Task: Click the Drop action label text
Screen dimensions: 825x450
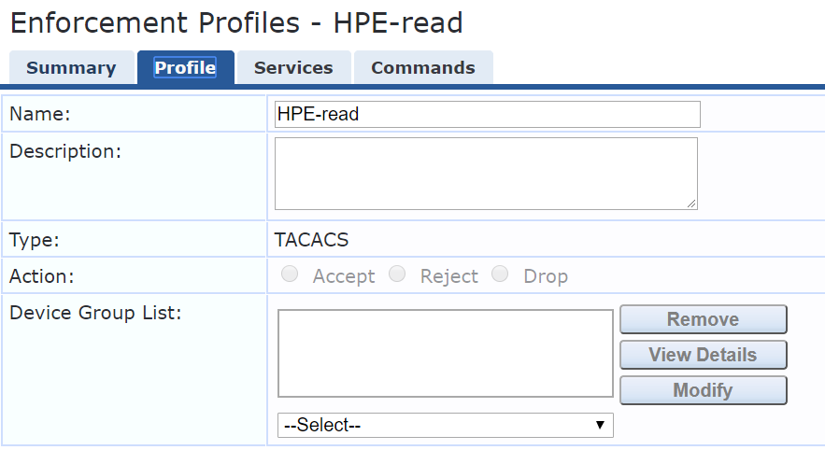Action: click(546, 276)
